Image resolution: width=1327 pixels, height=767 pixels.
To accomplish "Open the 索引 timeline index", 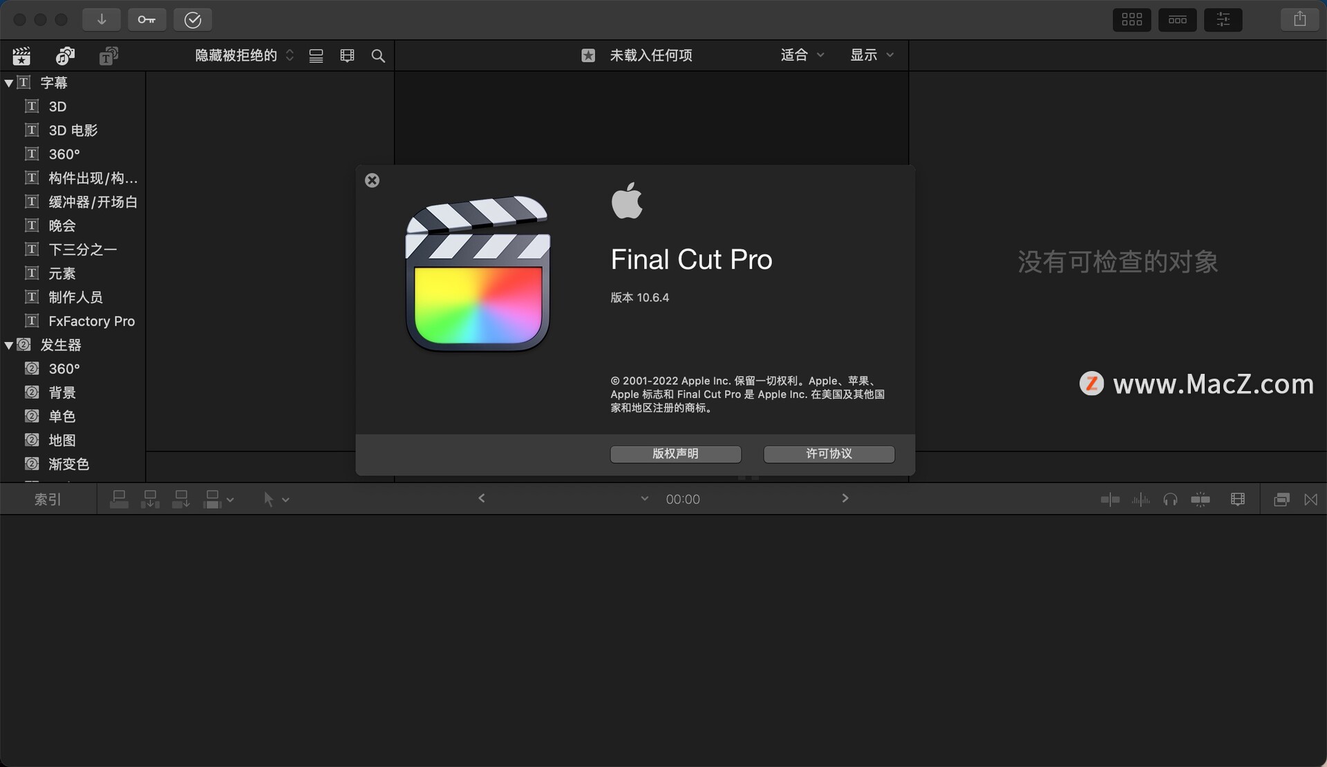I will (48, 499).
